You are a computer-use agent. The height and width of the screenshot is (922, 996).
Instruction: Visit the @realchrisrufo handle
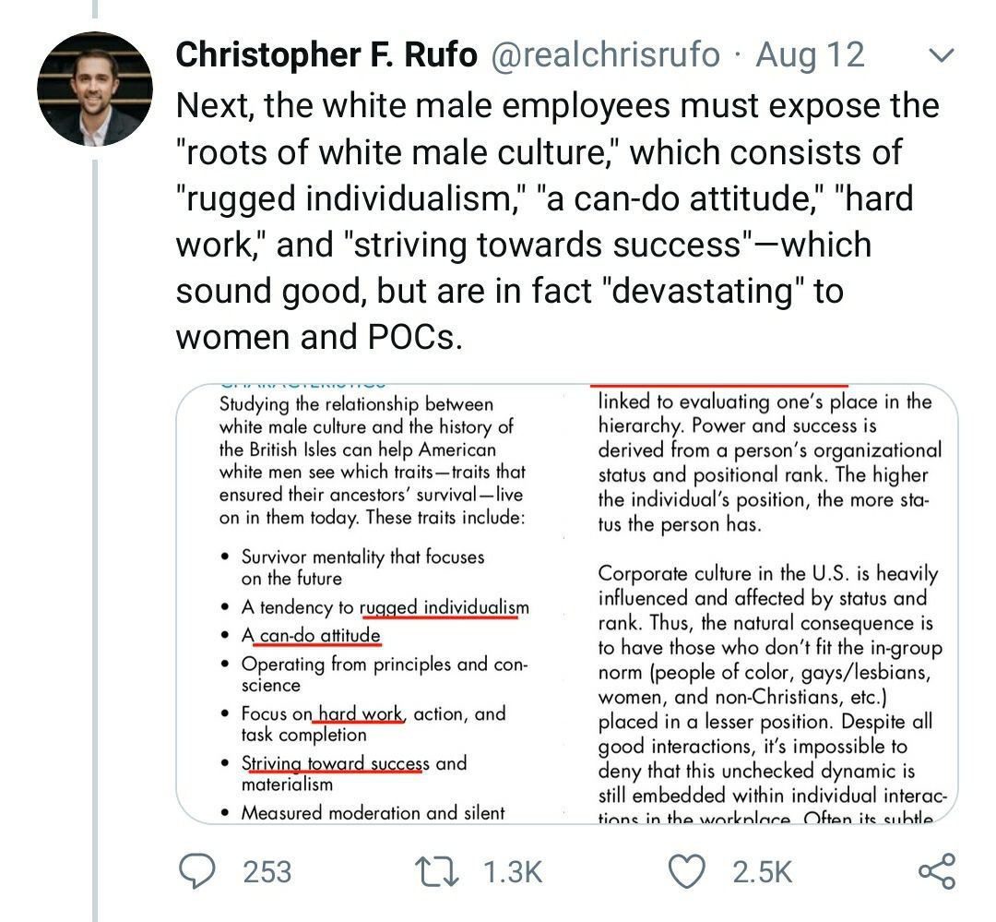[x=606, y=55]
